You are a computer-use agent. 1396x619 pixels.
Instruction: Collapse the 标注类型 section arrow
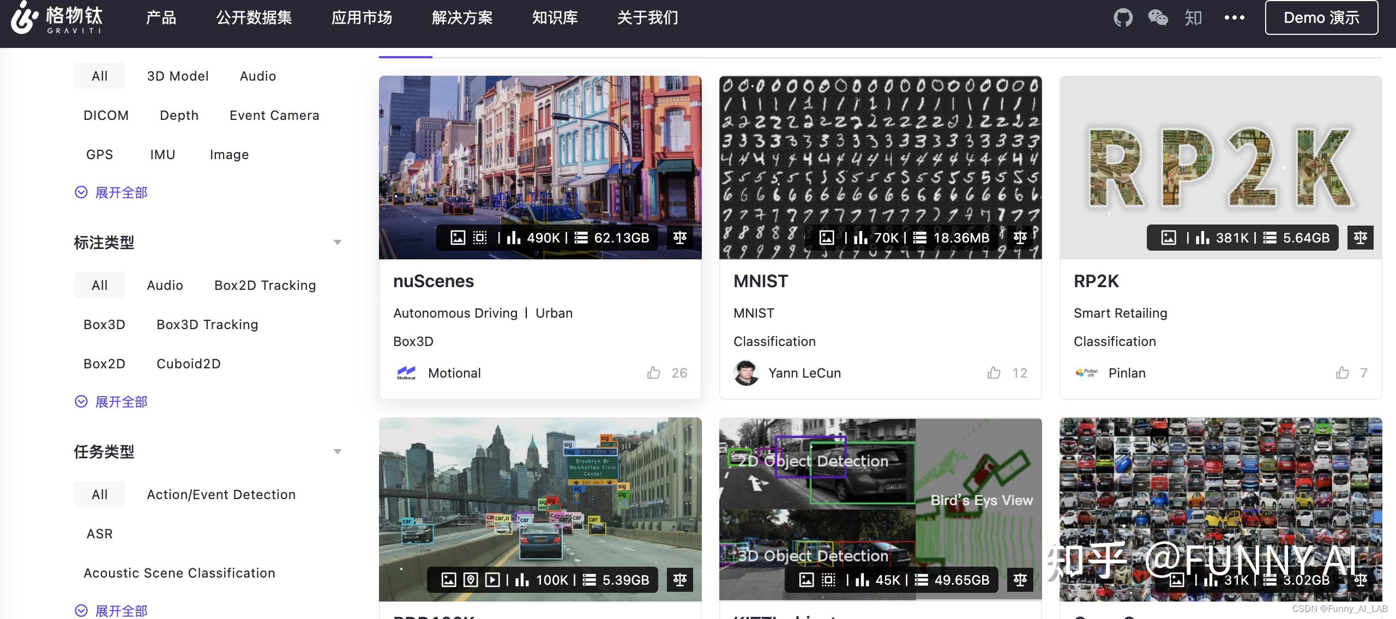[x=338, y=242]
